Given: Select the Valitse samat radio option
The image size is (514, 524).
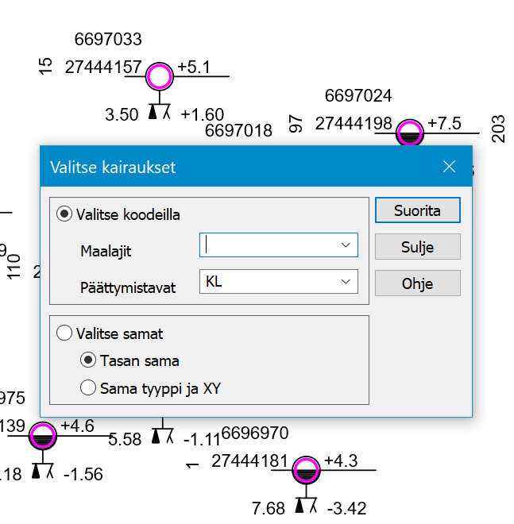Looking at the screenshot, I should 64,334.
